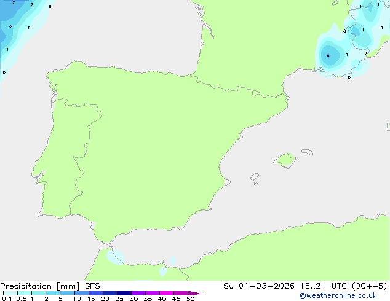Click the "Su 01-03-2026" date text
The height and width of the screenshot is (301, 390).
[x=259, y=286]
